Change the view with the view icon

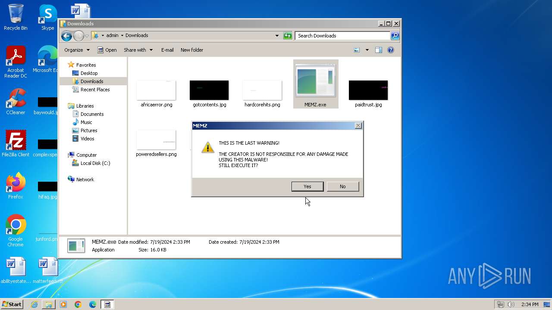tap(357, 50)
